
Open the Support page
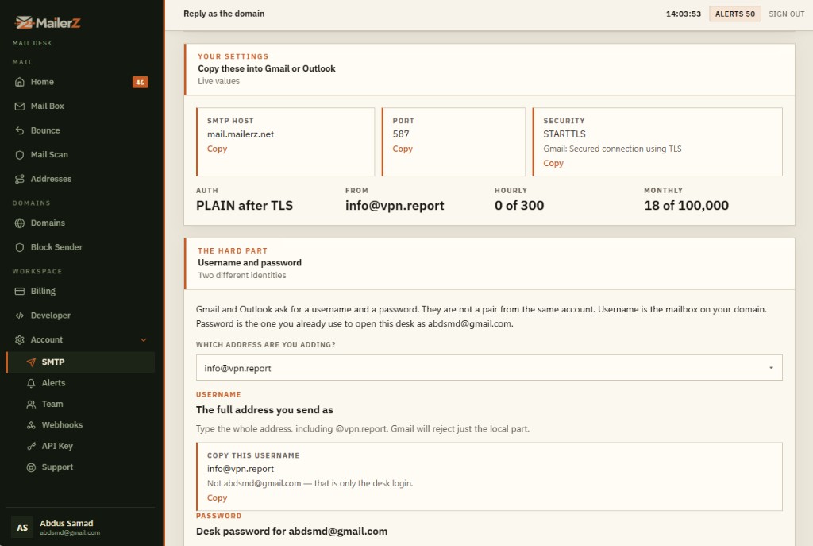click(x=80, y=467)
